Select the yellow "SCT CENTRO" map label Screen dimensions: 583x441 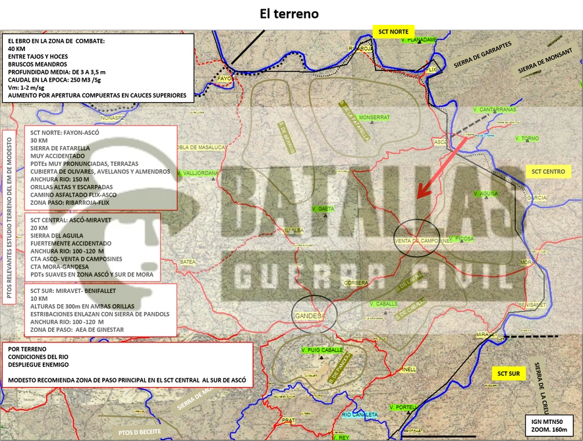click(548, 171)
